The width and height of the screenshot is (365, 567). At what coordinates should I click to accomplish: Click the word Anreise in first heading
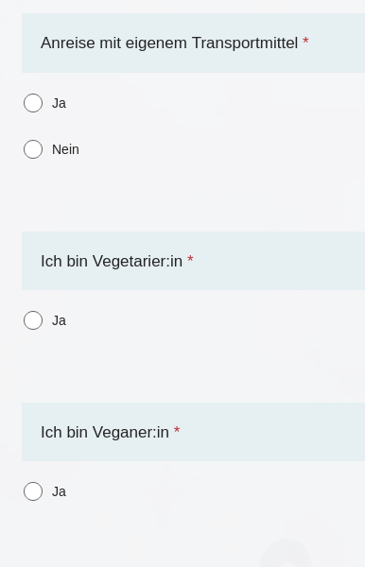pos(68,43)
